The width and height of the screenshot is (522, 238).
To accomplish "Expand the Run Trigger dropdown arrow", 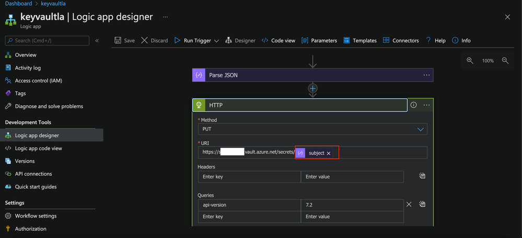I will (x=216, y=41).
